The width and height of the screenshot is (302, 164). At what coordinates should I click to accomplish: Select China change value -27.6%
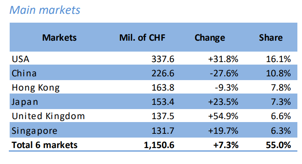click(x=224, y=73)
